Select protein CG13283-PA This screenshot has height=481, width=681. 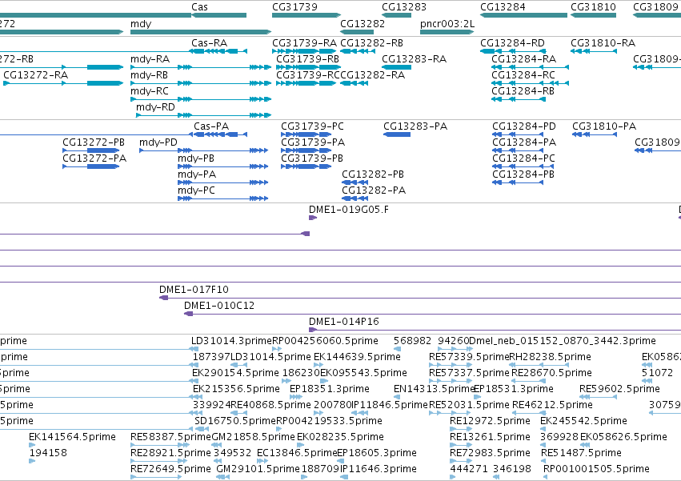pyautogui.click(x=415, y=126)
